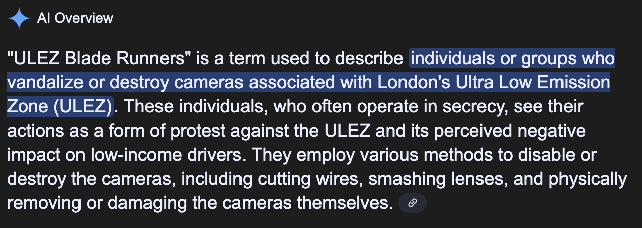Click the words 'is a term used to describe'
Viewport: 642px width, 228px height.
[x=300, y=59]
